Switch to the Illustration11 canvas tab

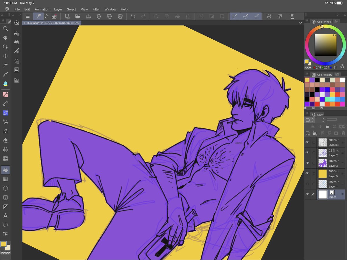[51, 23]
